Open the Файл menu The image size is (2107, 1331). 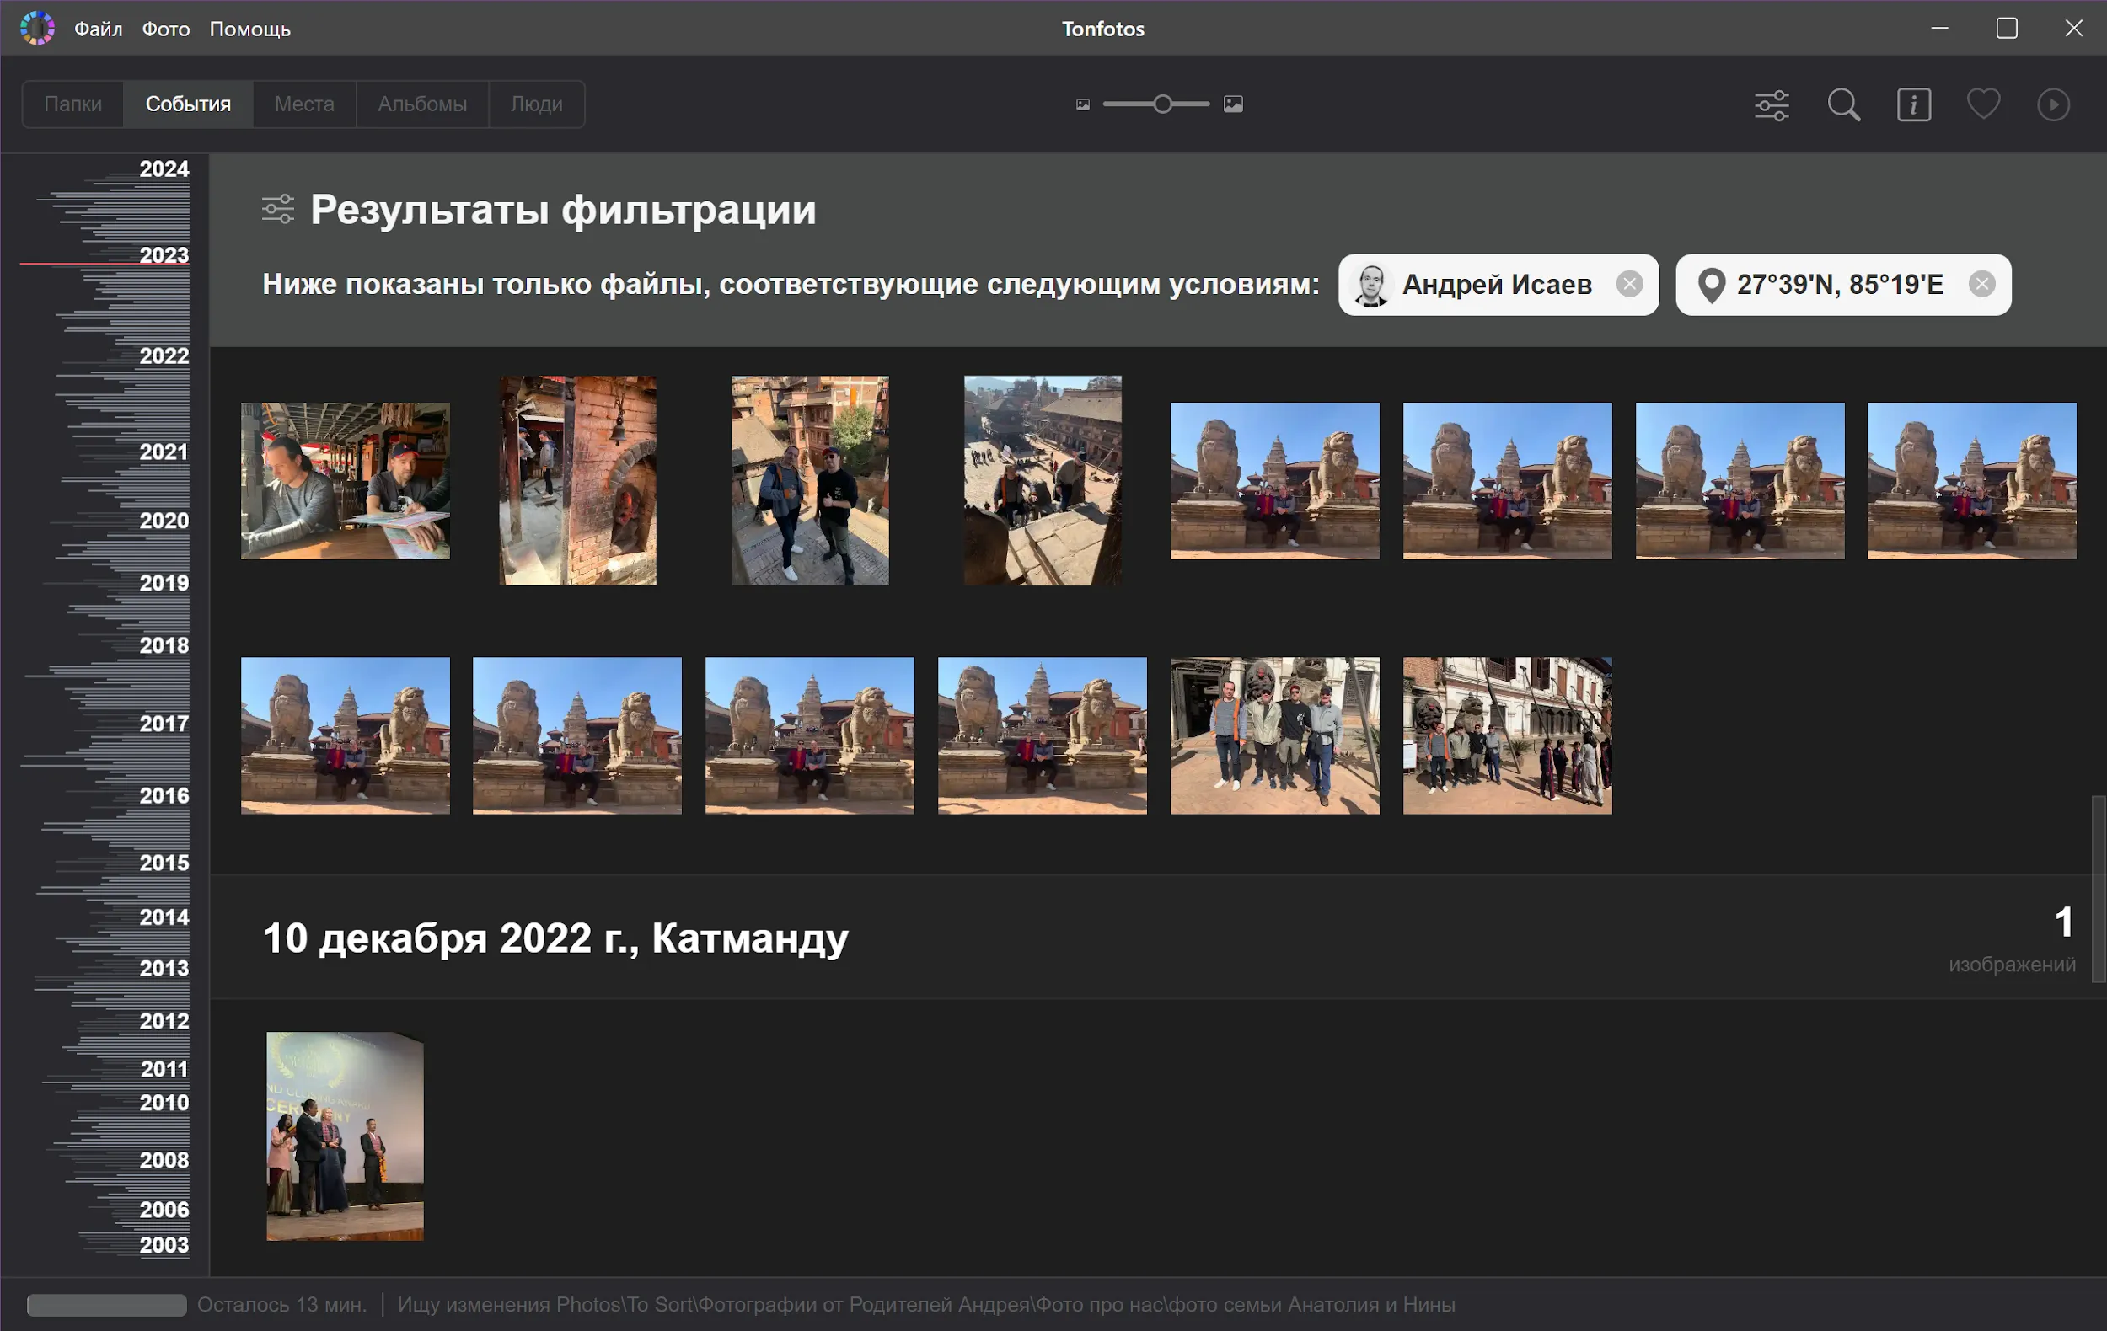point(97,27)
